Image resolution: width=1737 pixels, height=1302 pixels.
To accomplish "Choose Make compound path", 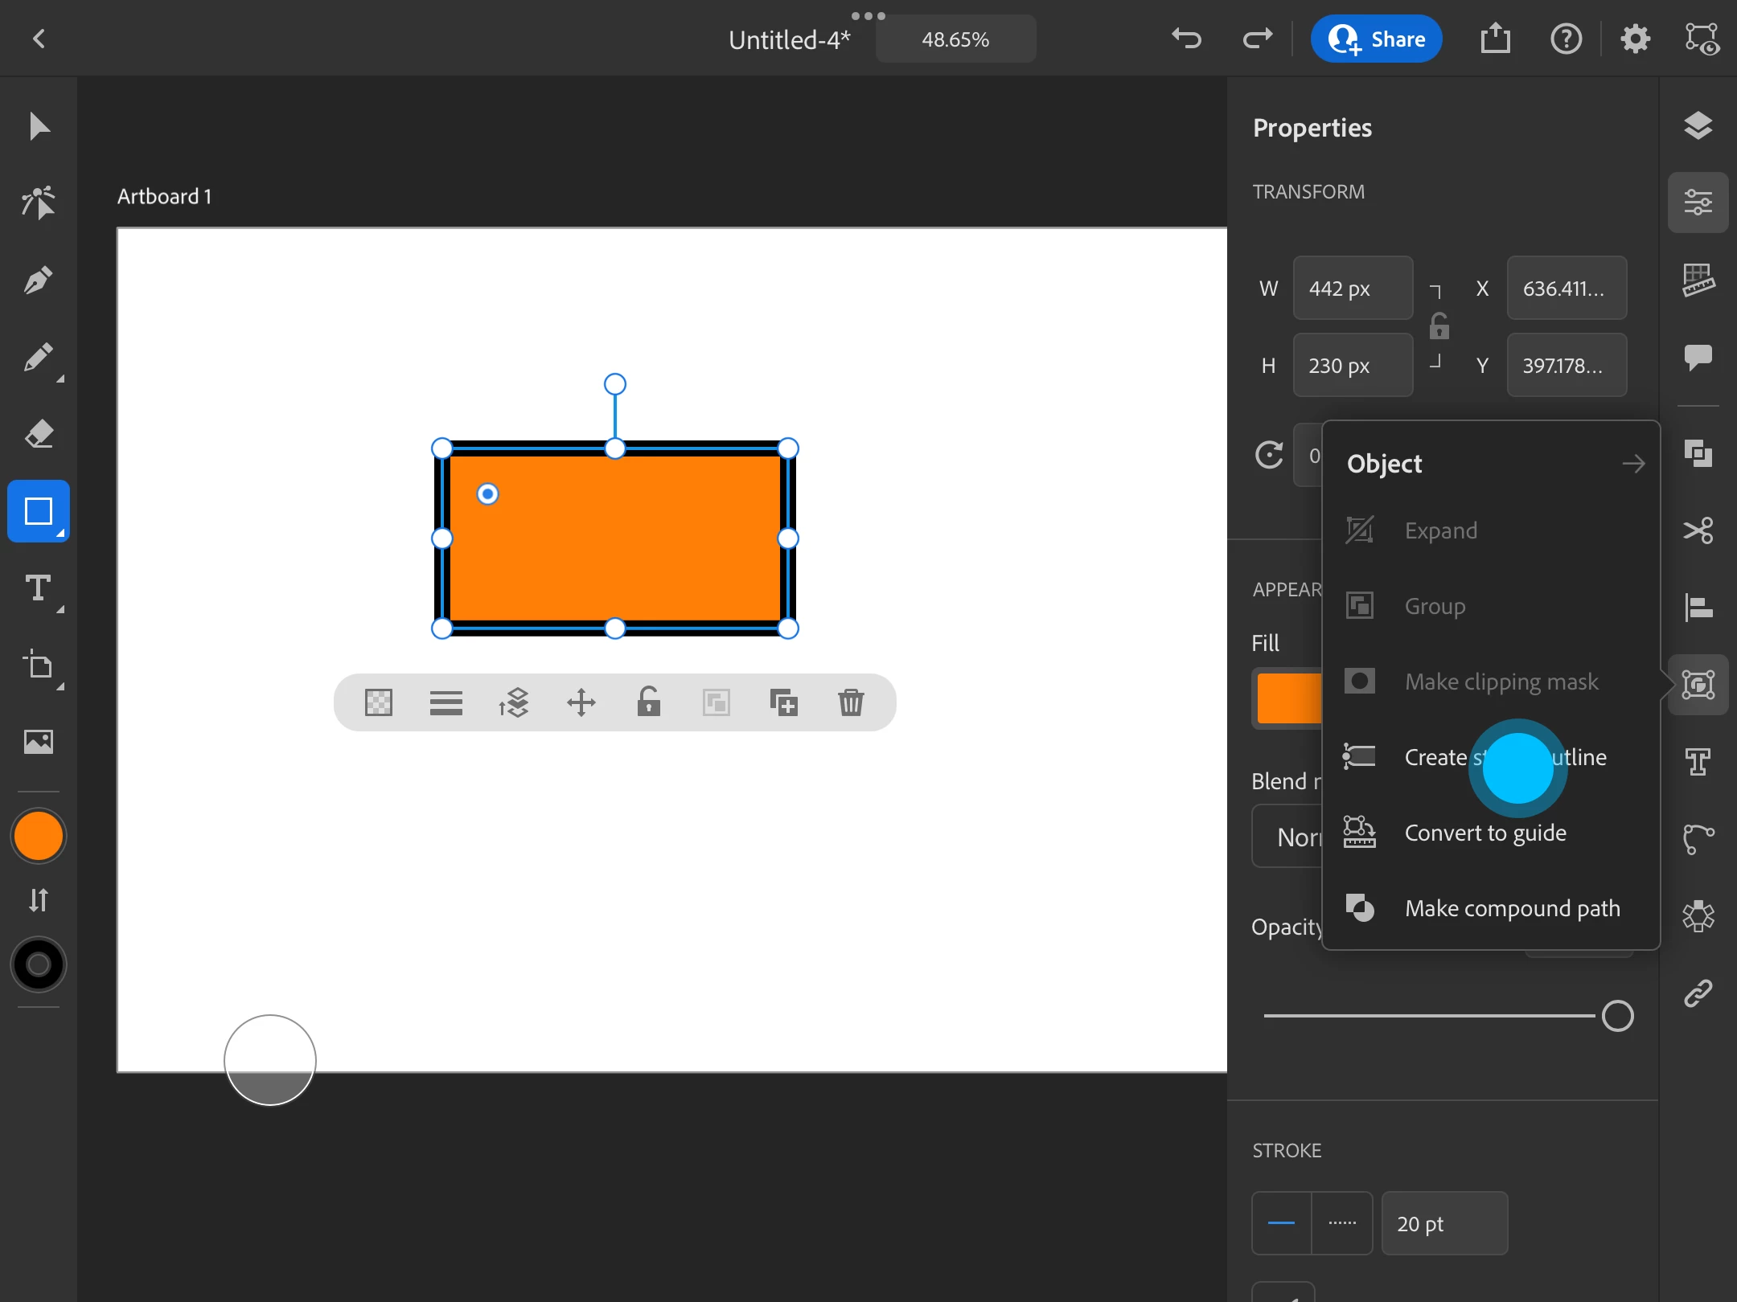I will point(1512,908).
